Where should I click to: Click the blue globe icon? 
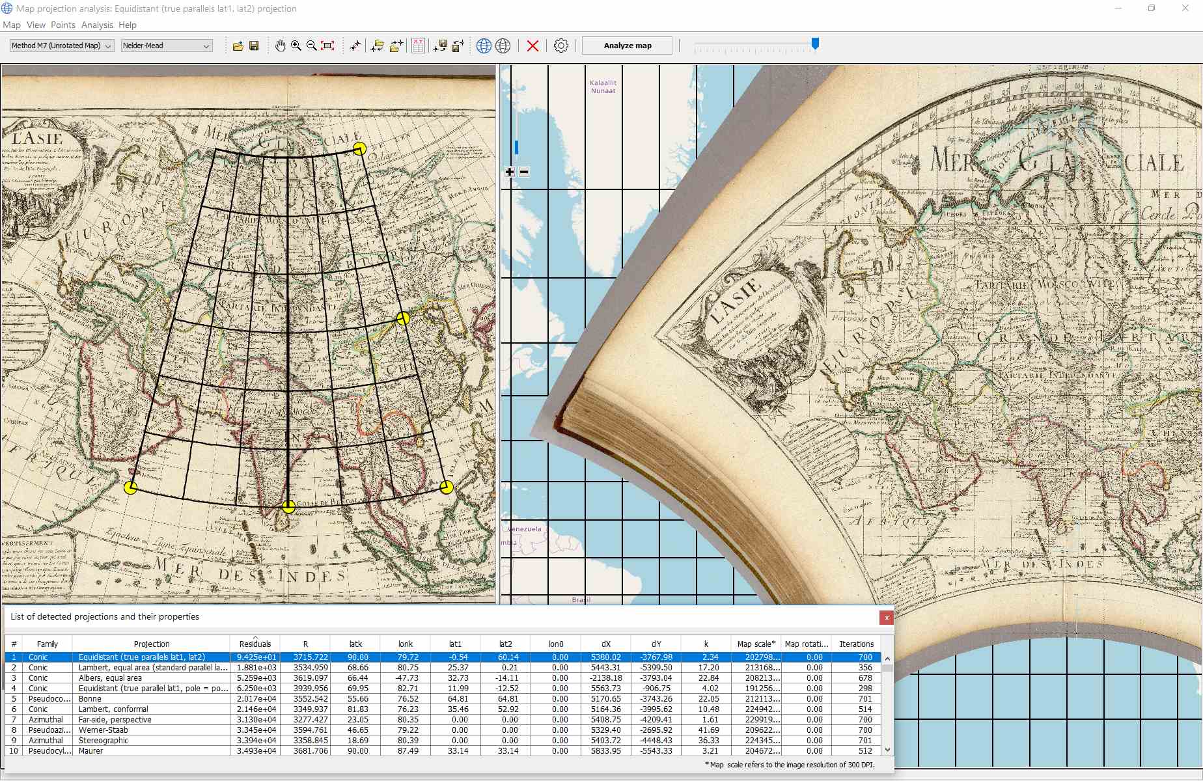click(x=484, y=46)
